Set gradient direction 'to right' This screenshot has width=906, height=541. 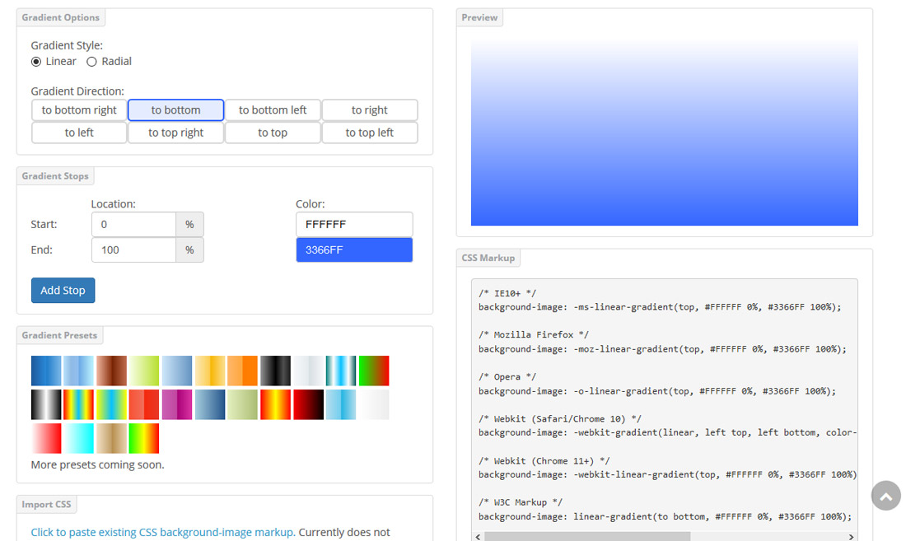(x=370, y=110)
